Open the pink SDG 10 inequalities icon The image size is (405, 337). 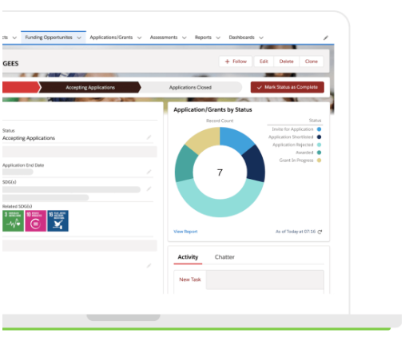coord(35,221)
